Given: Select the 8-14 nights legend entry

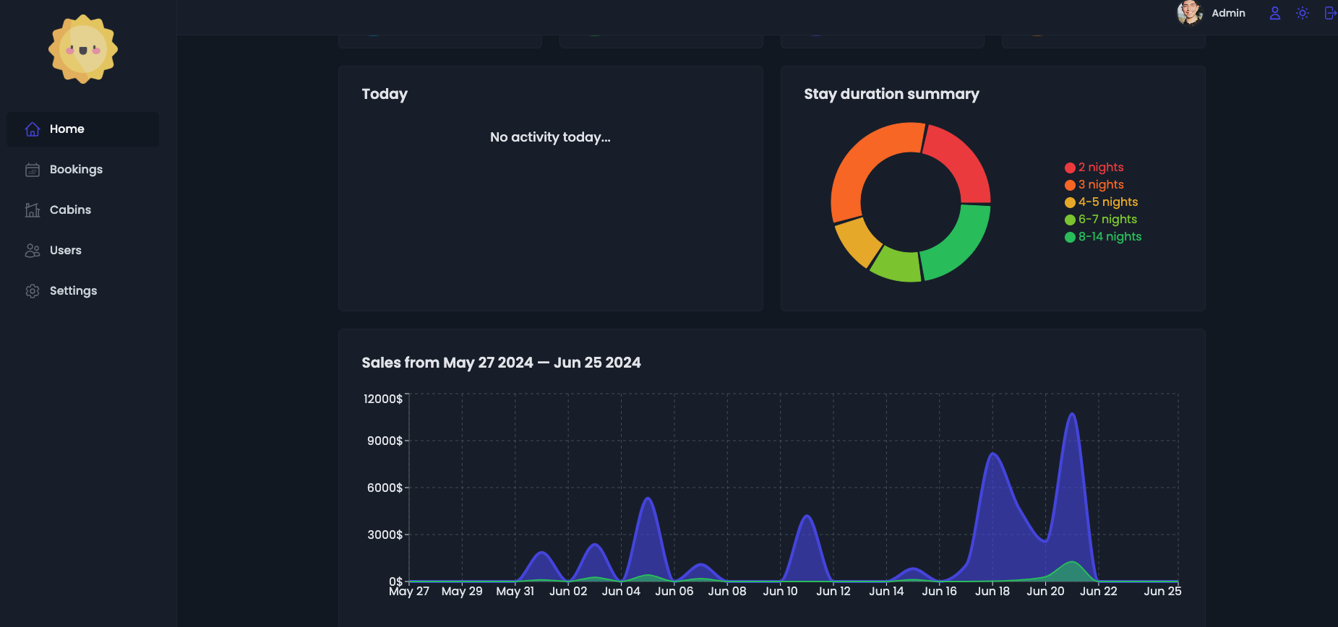Looking at the screenshot, I should pos(1110,237).
